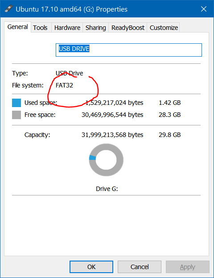
Task: Click the 29.8 GB capacity value
Action: click(x=169, y=135)
